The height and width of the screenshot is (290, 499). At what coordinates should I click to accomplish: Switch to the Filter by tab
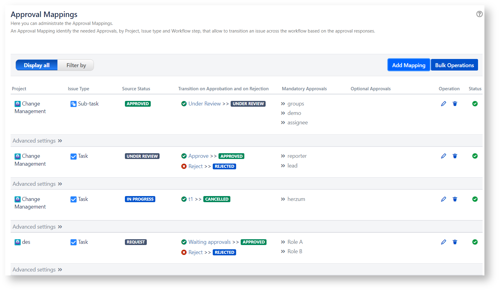pyautogui.click(x=76, y=65)
